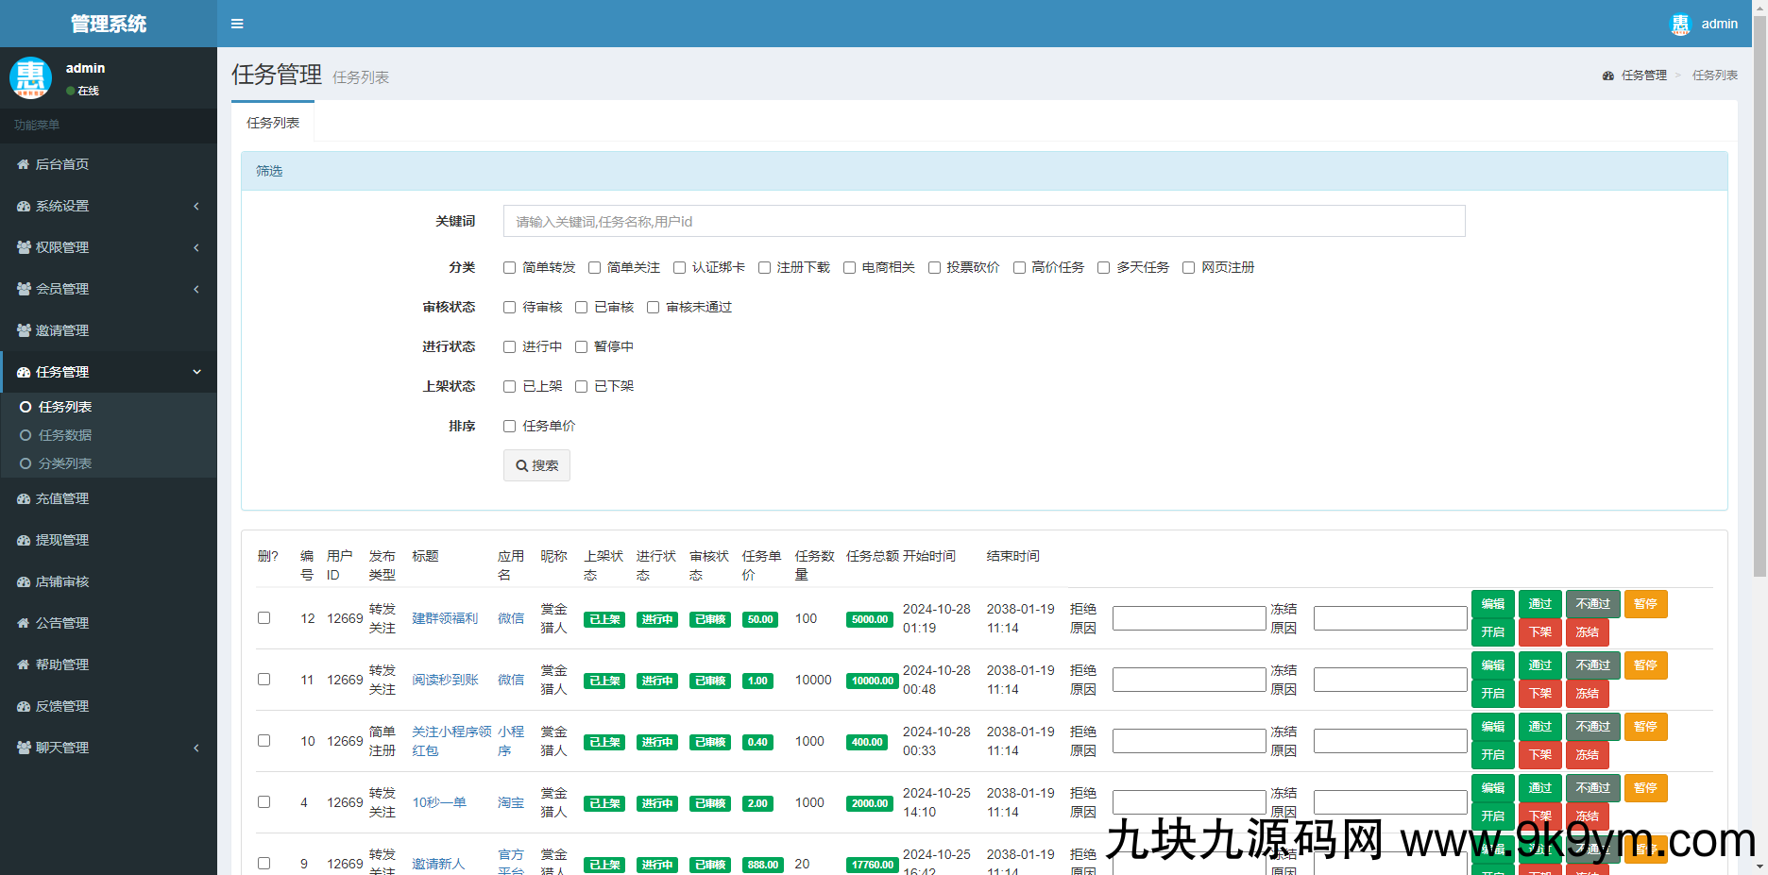This screenshot has height=875, width=1768.
Task: Check the 任务单价 sort checkbox
Action: (509, 426)
